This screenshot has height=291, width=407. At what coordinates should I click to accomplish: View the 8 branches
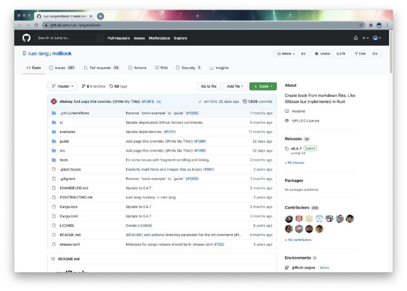(x=94, y=86)
